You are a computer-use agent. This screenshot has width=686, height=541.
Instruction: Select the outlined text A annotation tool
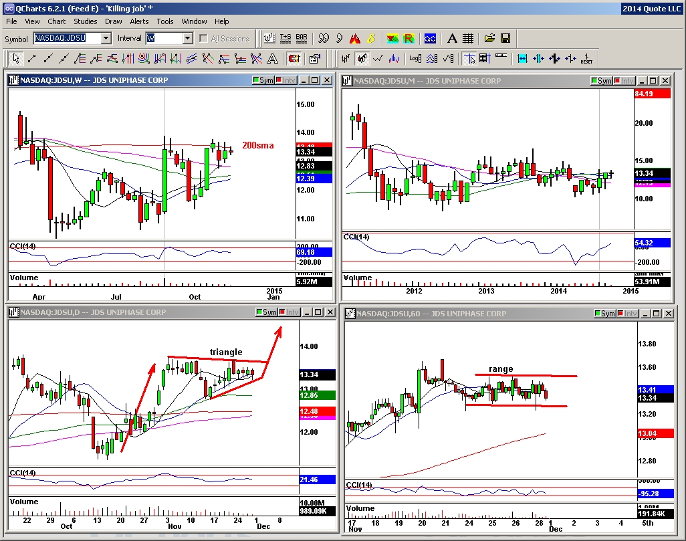pyautogui.click(x=272, y=58)
